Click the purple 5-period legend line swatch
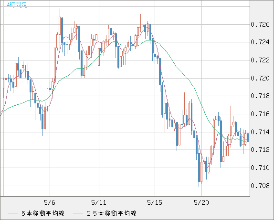Screen dimensions: 274x220 [x=12, y=213]
